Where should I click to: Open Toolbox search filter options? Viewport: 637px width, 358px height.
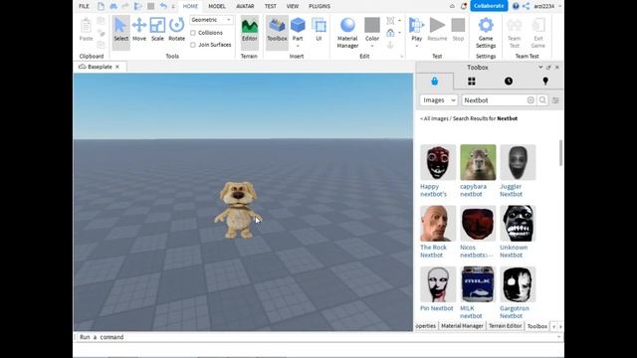(x=555, y=100)
